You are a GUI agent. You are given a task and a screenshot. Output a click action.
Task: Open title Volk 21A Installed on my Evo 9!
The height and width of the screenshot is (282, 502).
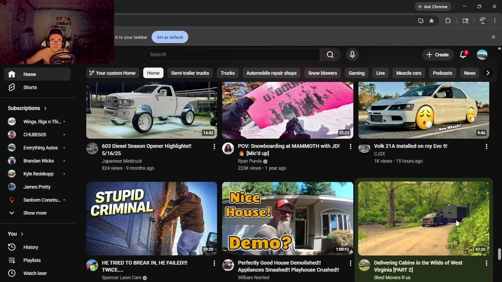point(411,146)
